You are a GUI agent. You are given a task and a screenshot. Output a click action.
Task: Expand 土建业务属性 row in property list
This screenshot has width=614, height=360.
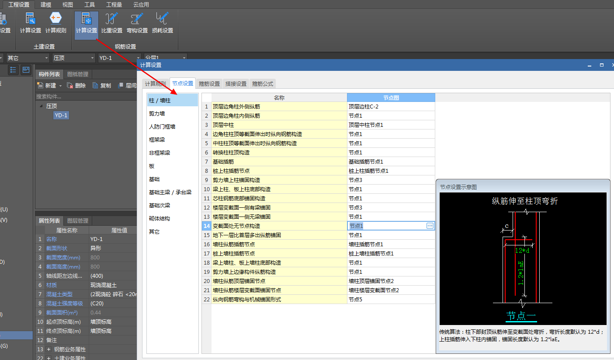[49, 358]
